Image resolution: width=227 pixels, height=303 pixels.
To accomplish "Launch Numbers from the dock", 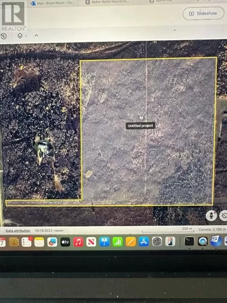I will (118, 242).
